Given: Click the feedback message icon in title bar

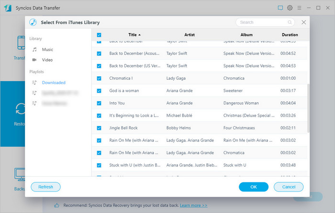Looking at the screenshot, I should click(x=280, y=8).
